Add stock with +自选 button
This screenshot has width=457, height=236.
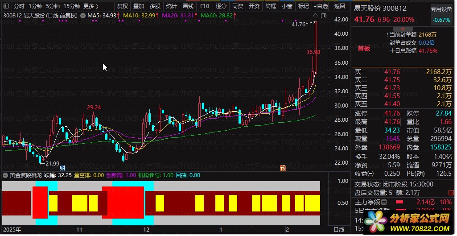(x=321, y=6)
